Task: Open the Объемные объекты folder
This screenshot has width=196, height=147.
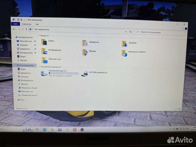Action: [x=133, y=53]
